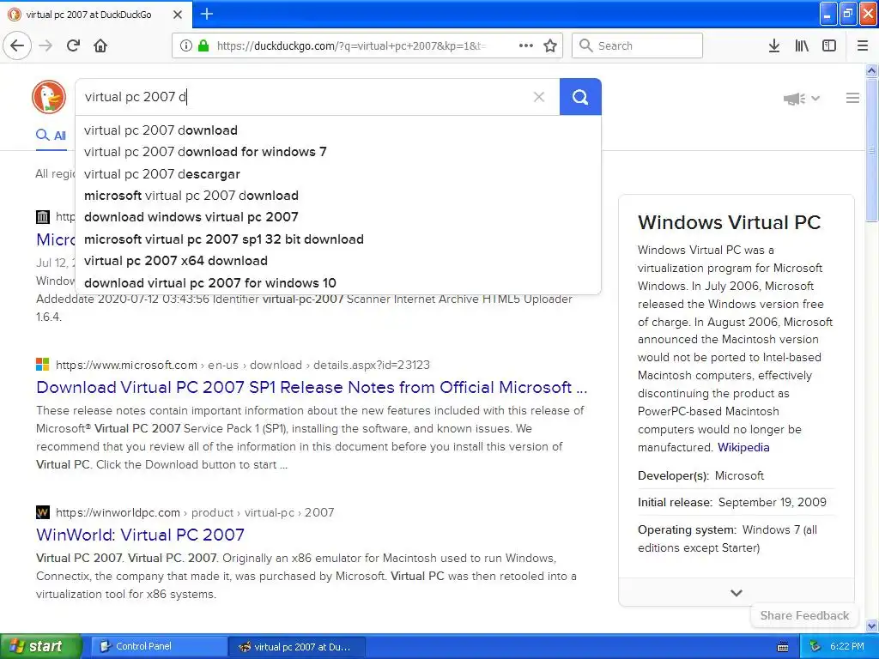
Task: Choose suggestion 'virtual pc 2007 descargar'
Action: click(x=338, y=173)
